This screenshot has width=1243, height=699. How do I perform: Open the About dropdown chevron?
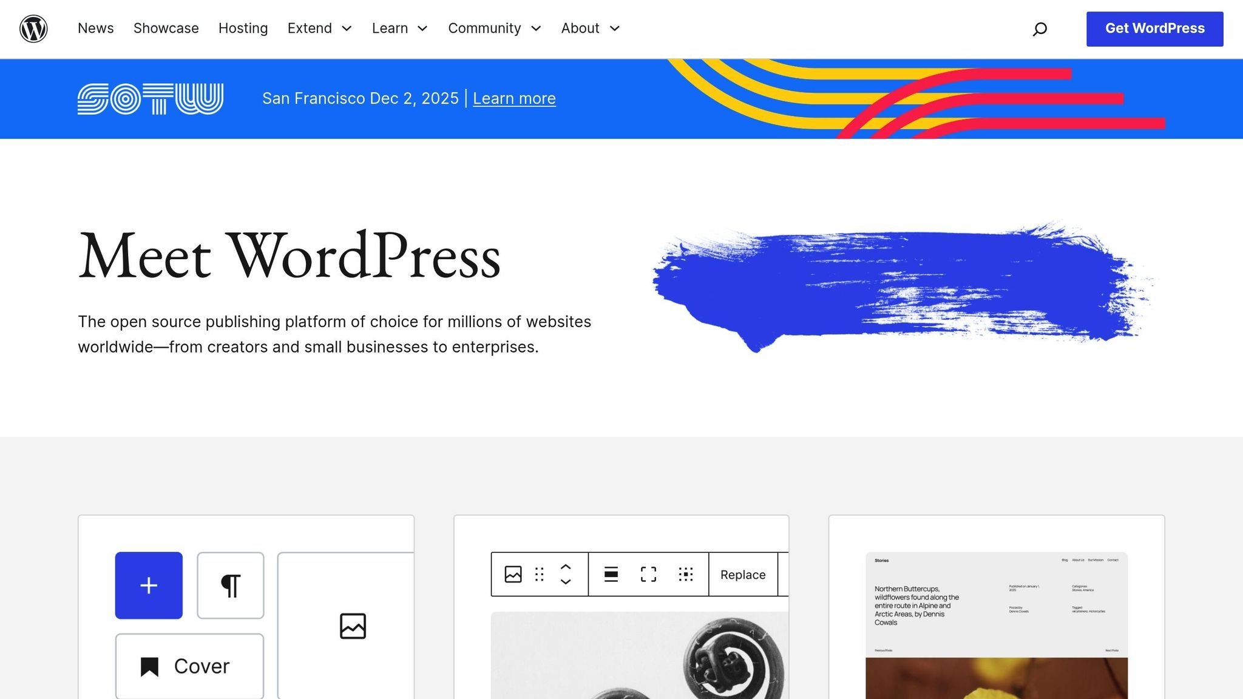click(x=615, y=29)
